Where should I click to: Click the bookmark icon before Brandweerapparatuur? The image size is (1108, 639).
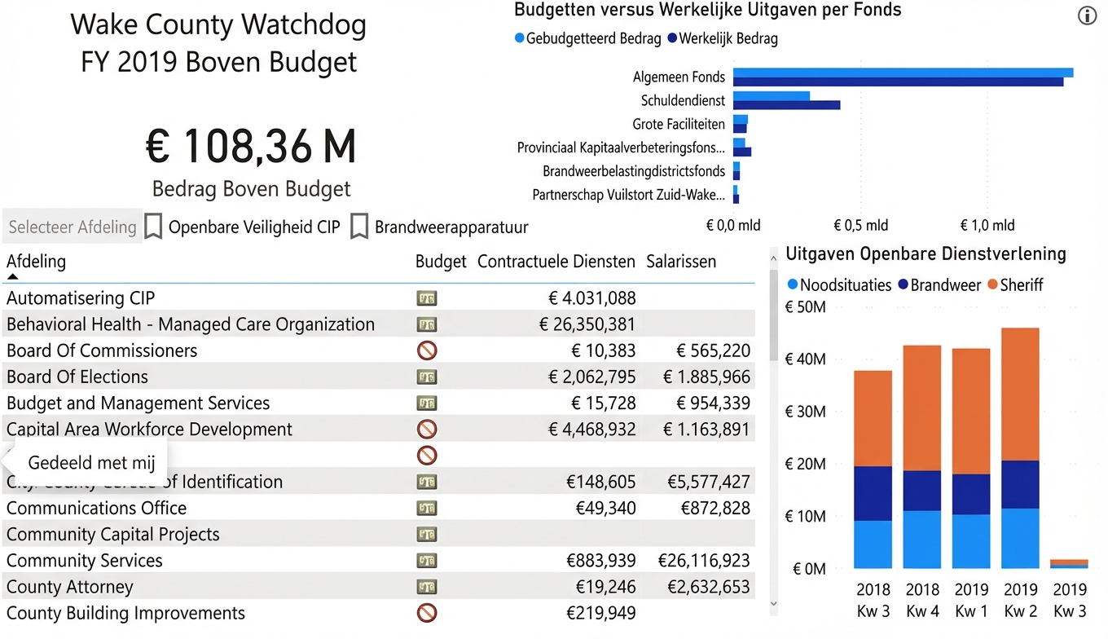(358, 227)
